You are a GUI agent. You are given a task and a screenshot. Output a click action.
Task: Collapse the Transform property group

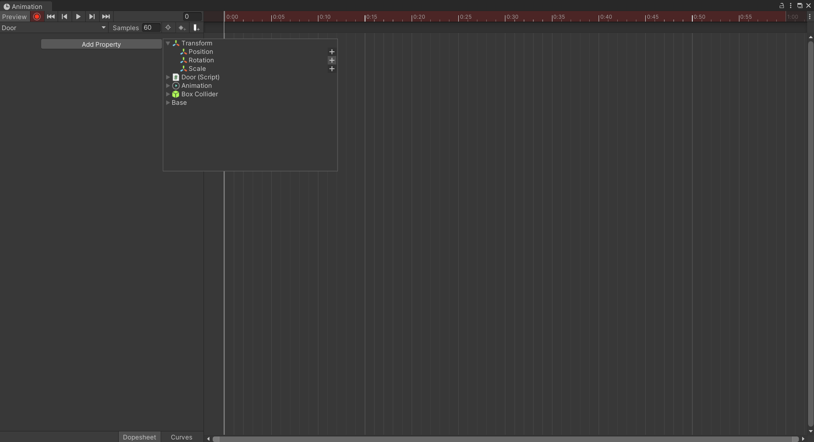pyautogui.click(x=168, y=43)
